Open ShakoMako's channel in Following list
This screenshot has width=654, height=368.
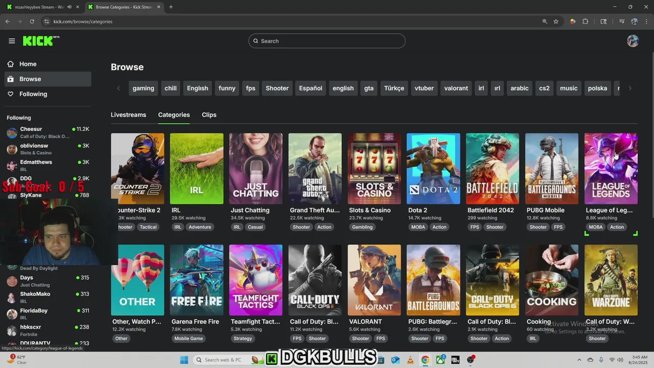tap(48, 297)
